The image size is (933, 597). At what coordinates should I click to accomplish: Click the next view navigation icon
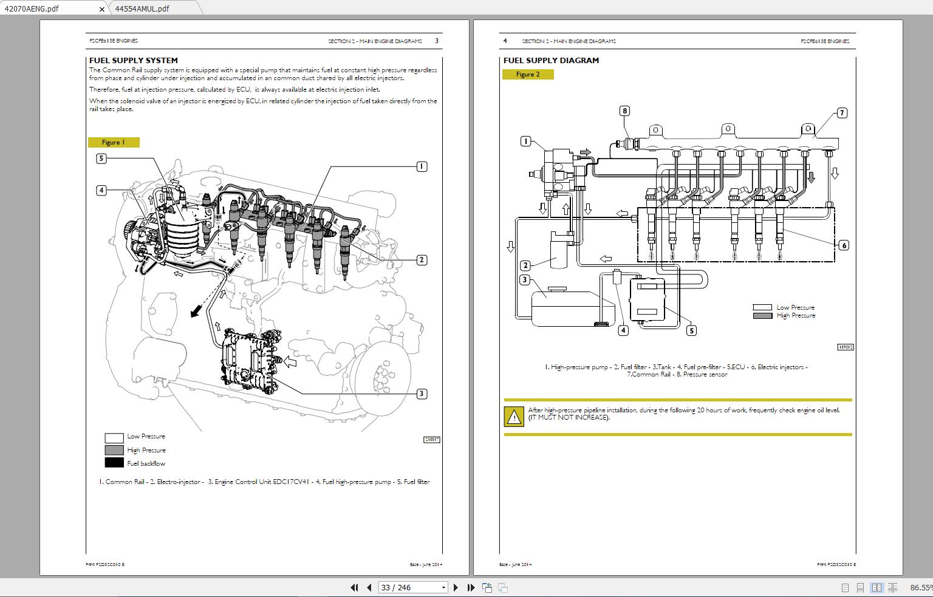point(502,587)
